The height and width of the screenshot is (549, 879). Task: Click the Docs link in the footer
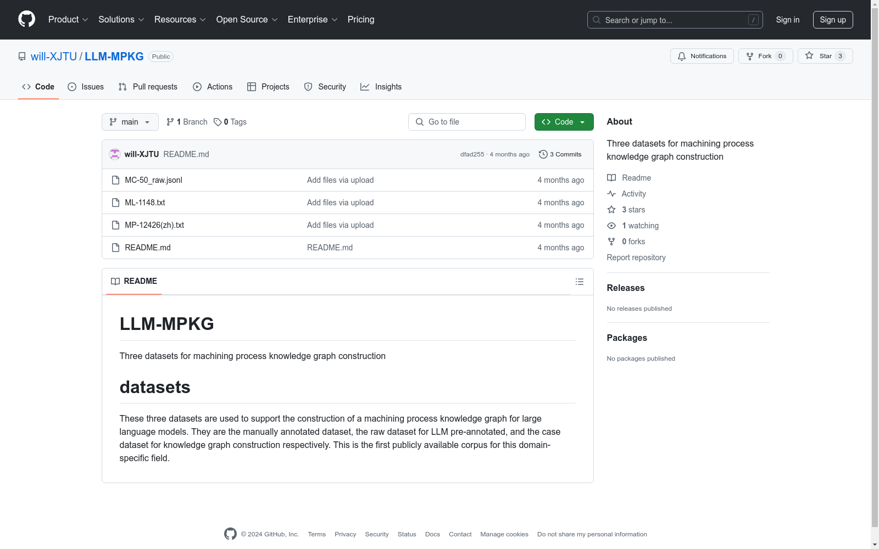pyautogui.click(x=433, y=534)
